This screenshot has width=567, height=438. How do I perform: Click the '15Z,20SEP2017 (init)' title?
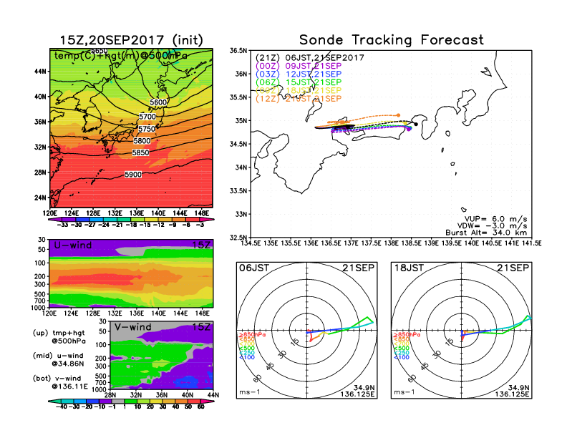click(131, 40)
